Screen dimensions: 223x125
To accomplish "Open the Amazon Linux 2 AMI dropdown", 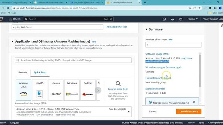I will click(x=73, y=112).
